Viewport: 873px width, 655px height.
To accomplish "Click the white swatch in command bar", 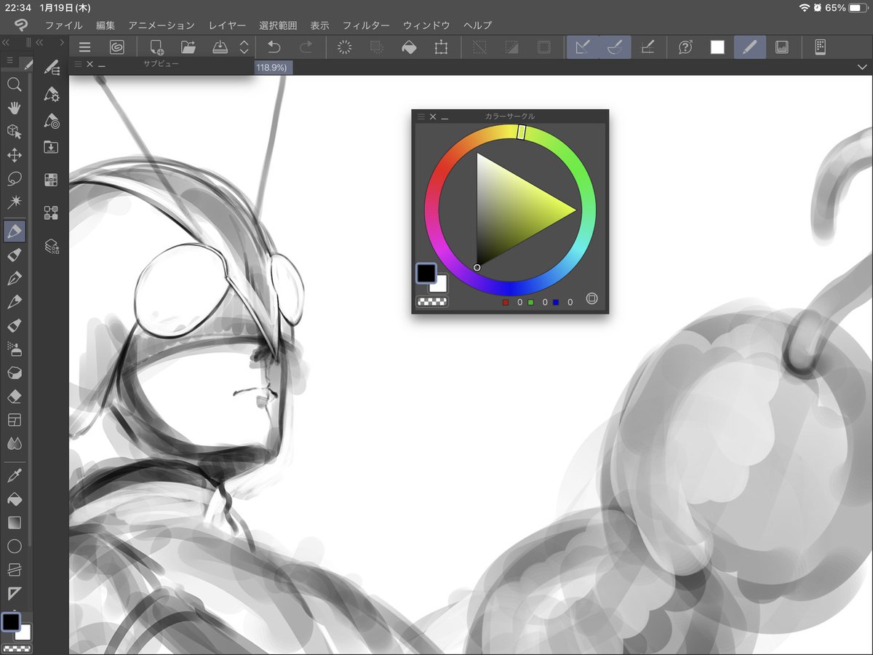I will coord(717,47).
